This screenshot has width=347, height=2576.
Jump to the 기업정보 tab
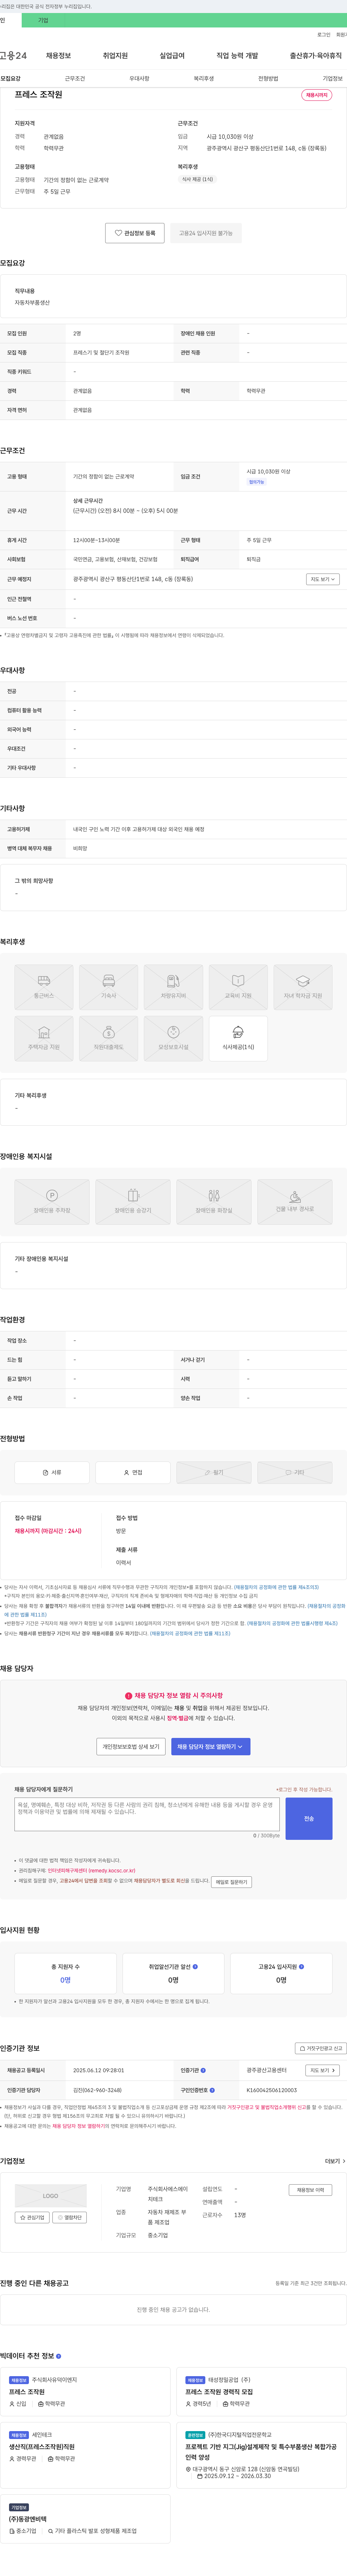tap(332, 78)
